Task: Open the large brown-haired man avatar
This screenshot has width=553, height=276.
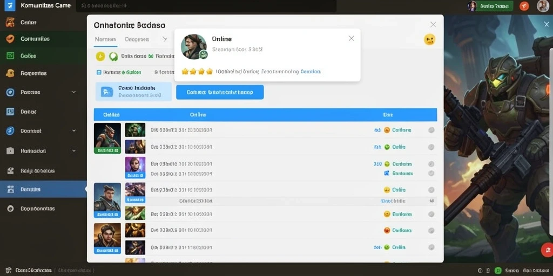Action: pos(107,238)
